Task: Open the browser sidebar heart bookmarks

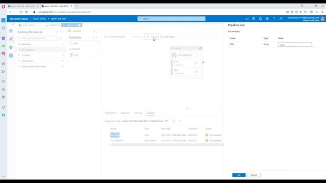Action: (4, 82)
